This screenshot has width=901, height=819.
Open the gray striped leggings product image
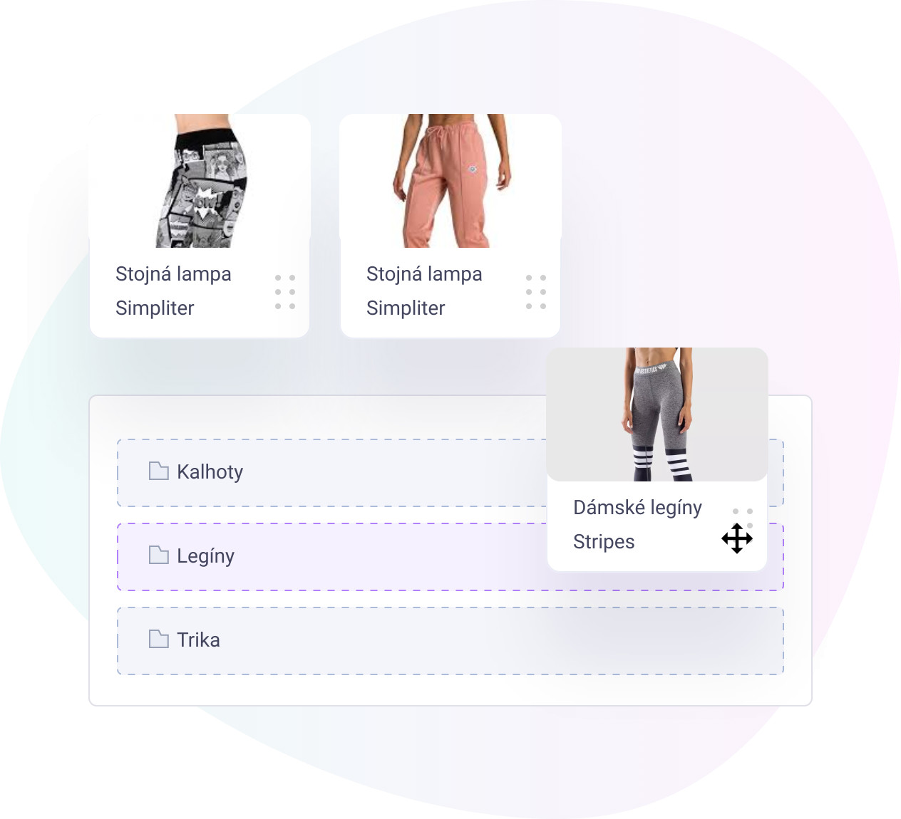(657, 414)
